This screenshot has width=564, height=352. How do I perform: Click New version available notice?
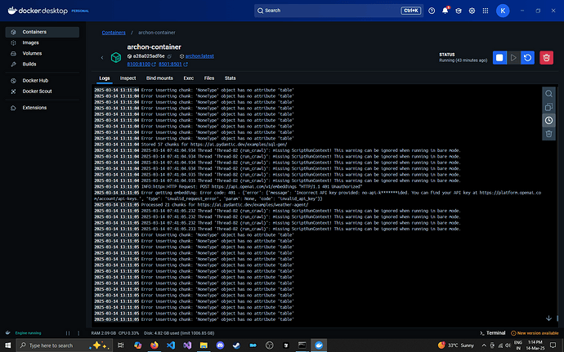[535, 333]
